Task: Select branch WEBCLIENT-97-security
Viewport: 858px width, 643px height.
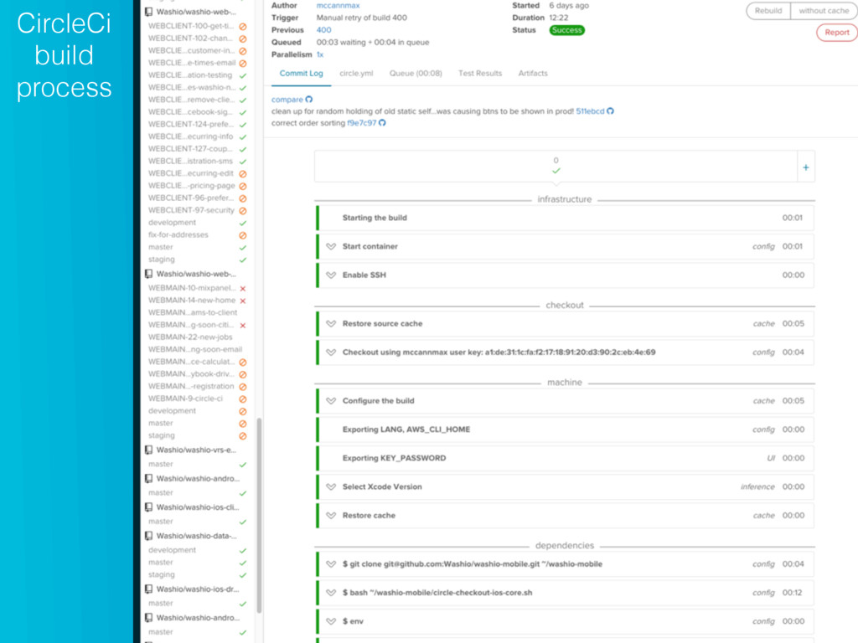Action: (191, 210)
